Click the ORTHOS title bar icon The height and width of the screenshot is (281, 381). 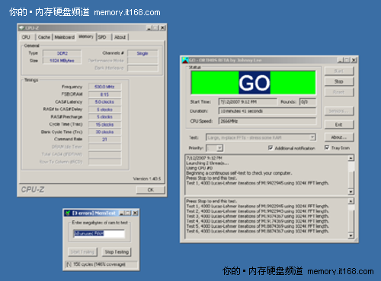185,60
